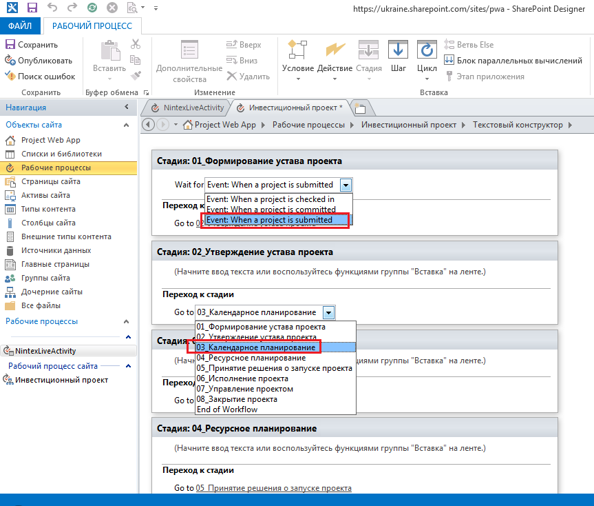This screenshot has width=594, height=506.
Task: Click the format painter brush icon
Action: [x=135, y=75]
